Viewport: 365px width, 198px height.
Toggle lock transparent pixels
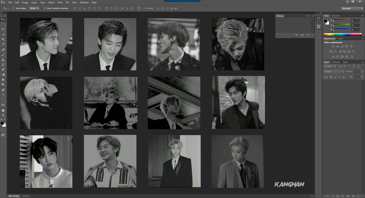[331, 77]
